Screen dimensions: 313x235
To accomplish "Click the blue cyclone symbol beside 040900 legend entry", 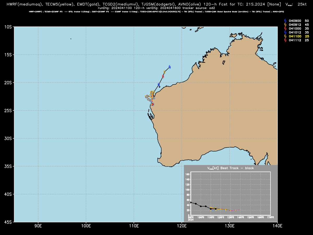I will tap(285, 21).
